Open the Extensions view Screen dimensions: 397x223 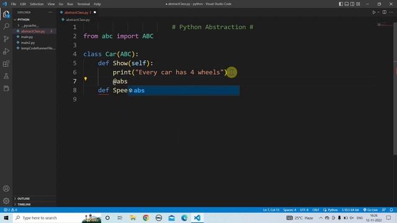tap(6, 63)
